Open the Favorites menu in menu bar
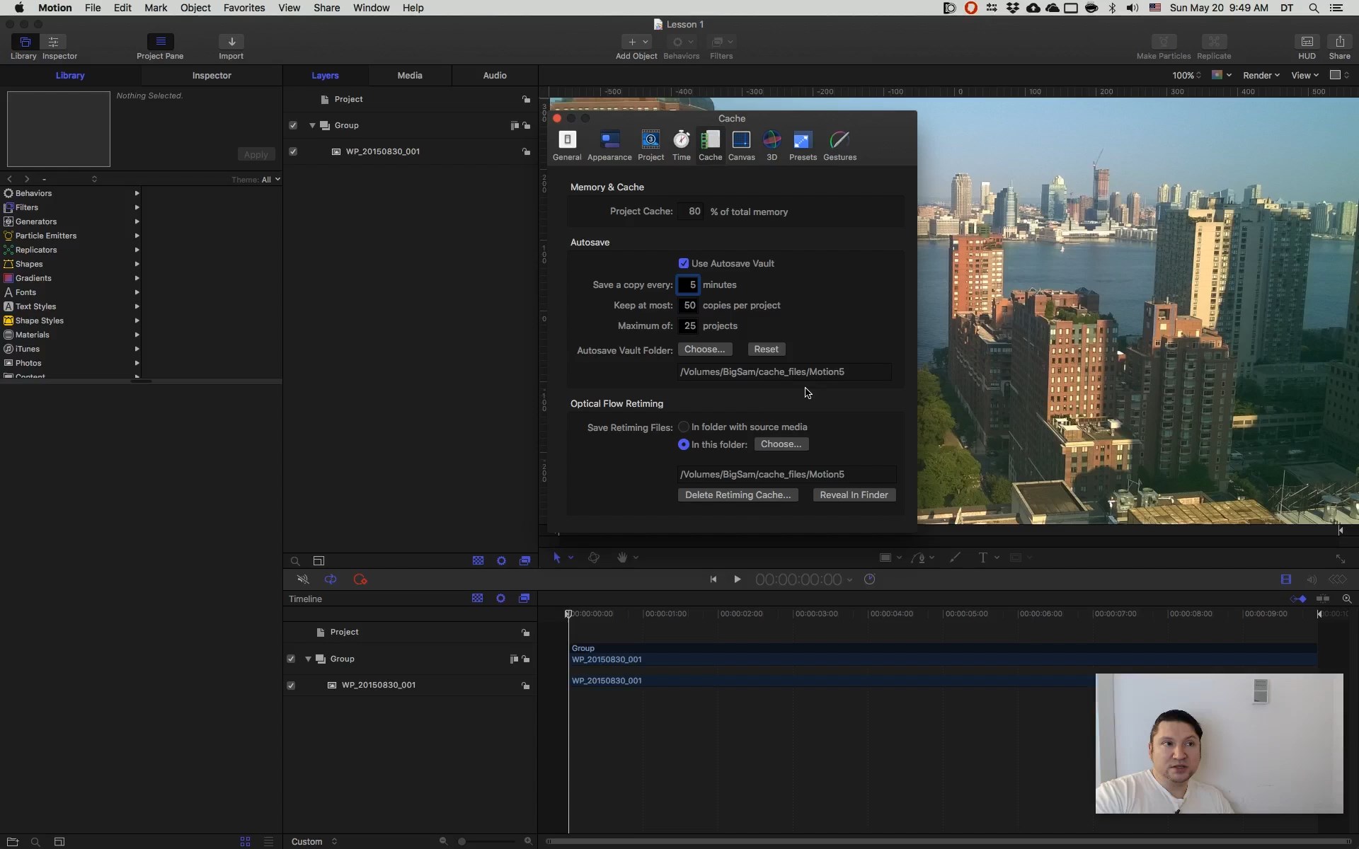 243,8
